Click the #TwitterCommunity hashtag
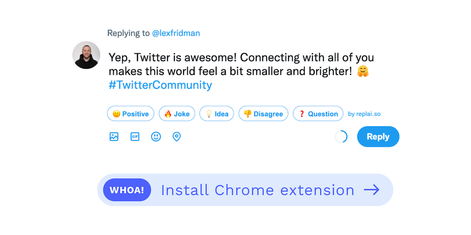471x235 pixels. tap(160, 85)
